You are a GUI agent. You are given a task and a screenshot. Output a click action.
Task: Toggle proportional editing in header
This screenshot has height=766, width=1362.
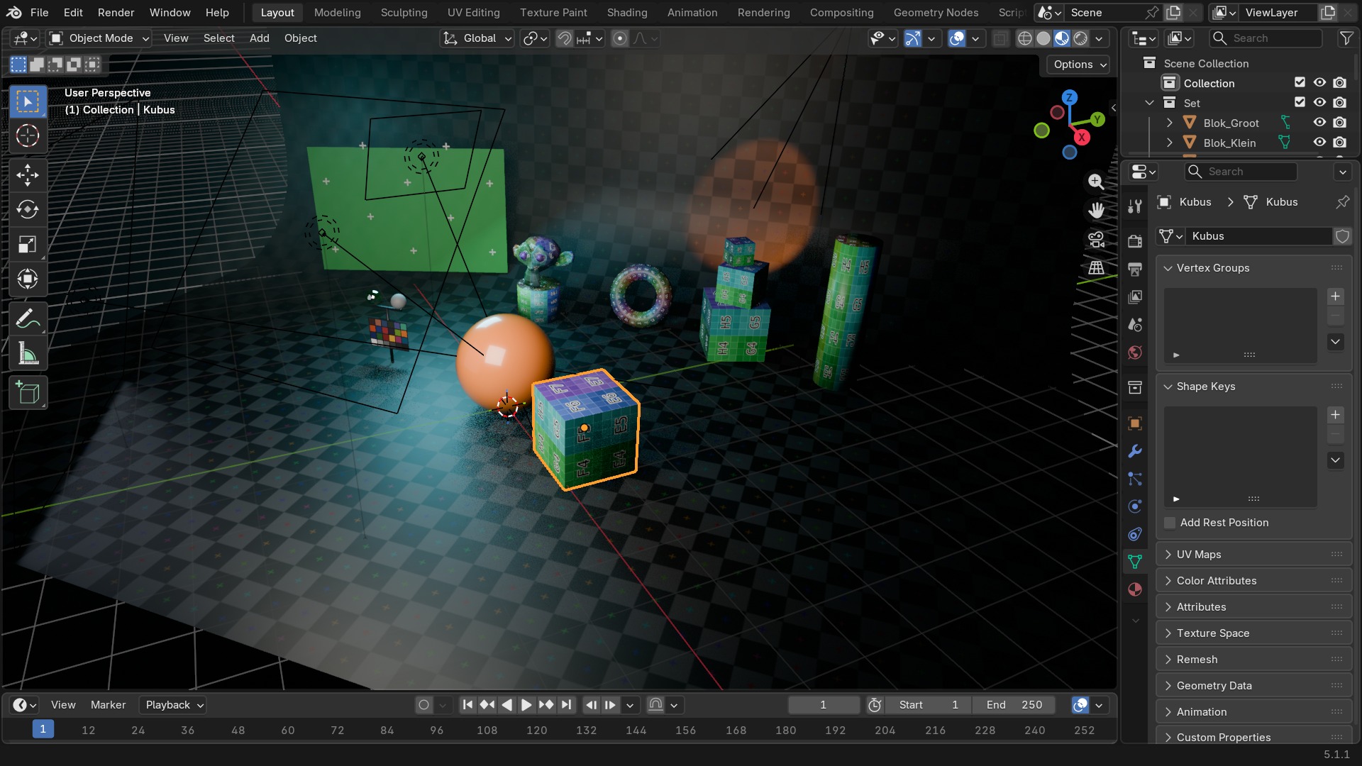(x=619, y=38)
